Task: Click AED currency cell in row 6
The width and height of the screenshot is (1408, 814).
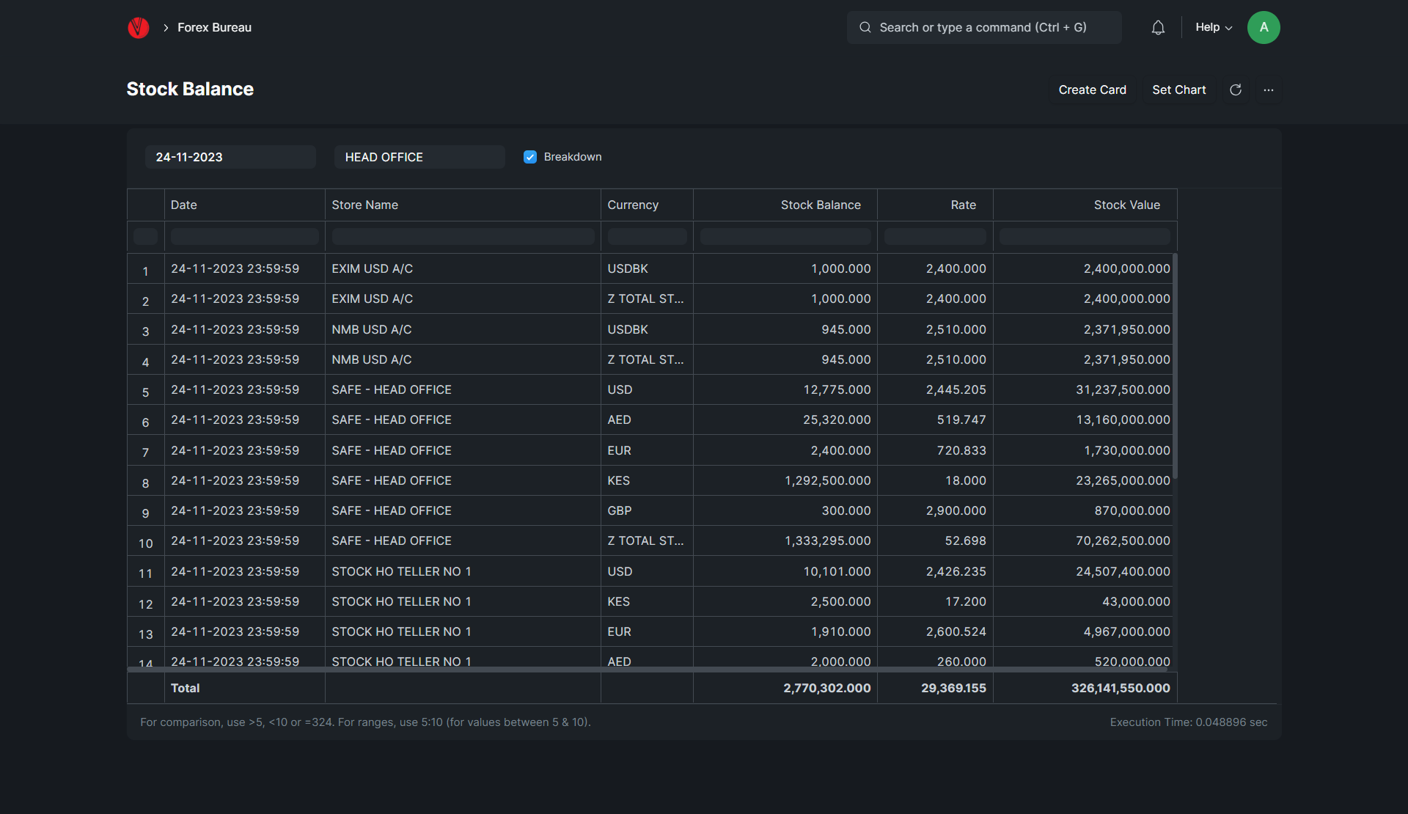Action: [x=647, y=419]
